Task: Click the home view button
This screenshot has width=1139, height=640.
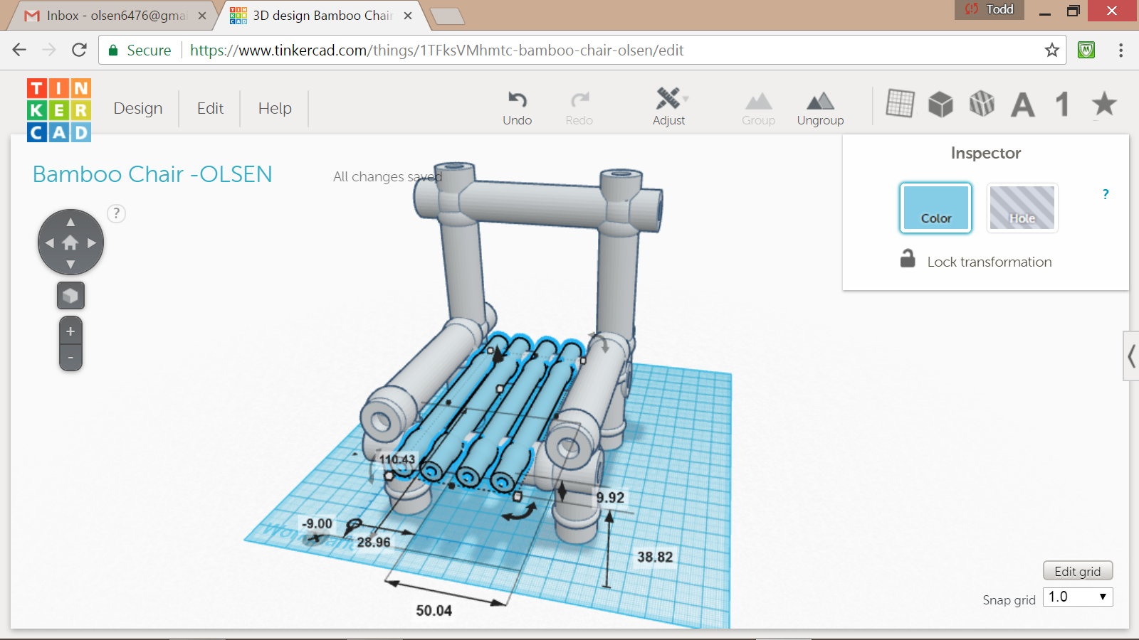Action: tap(70, 243)
